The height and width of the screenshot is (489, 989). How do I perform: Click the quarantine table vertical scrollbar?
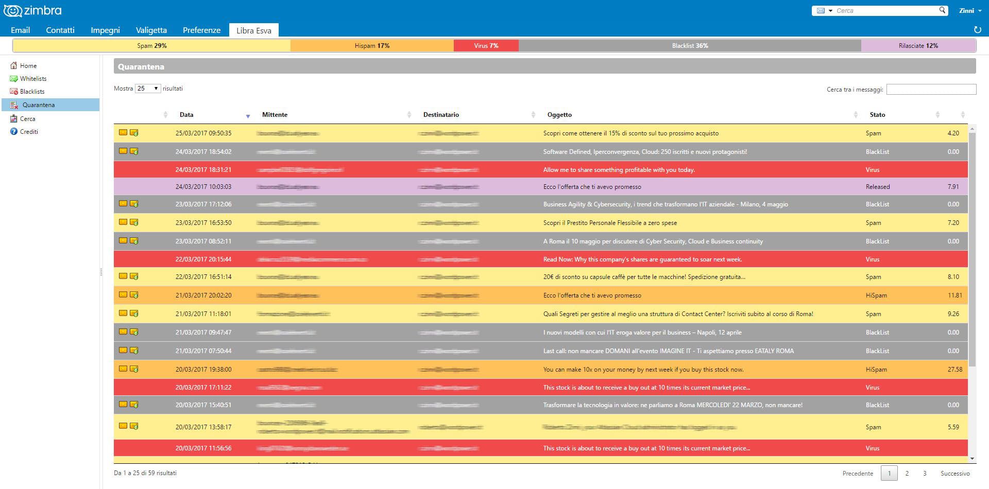tap(972, 249)
